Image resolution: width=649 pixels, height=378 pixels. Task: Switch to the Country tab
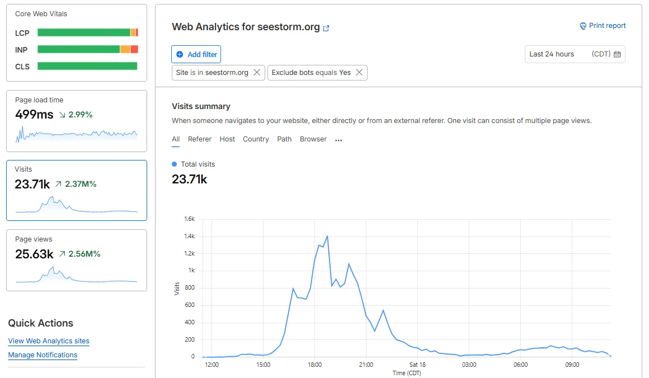pyautogui.click(x=256, y=139)
